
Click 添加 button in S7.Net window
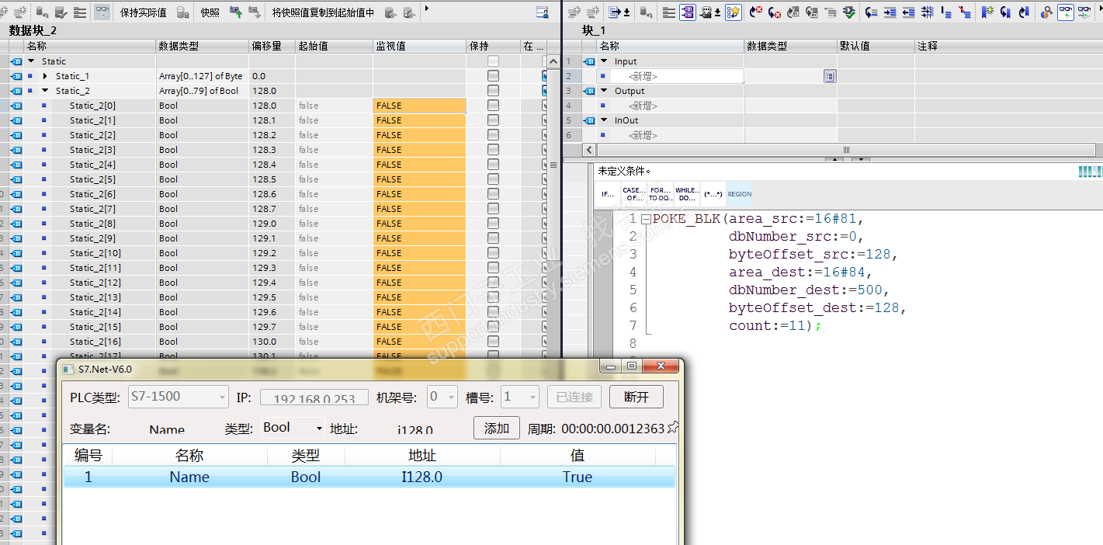pos(497,428)
